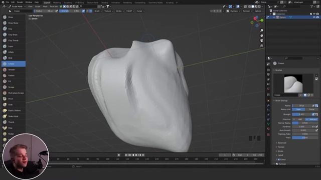Select the Grab brush tool
This screenshot has height=180, width=321.
(x=14, y=104)
